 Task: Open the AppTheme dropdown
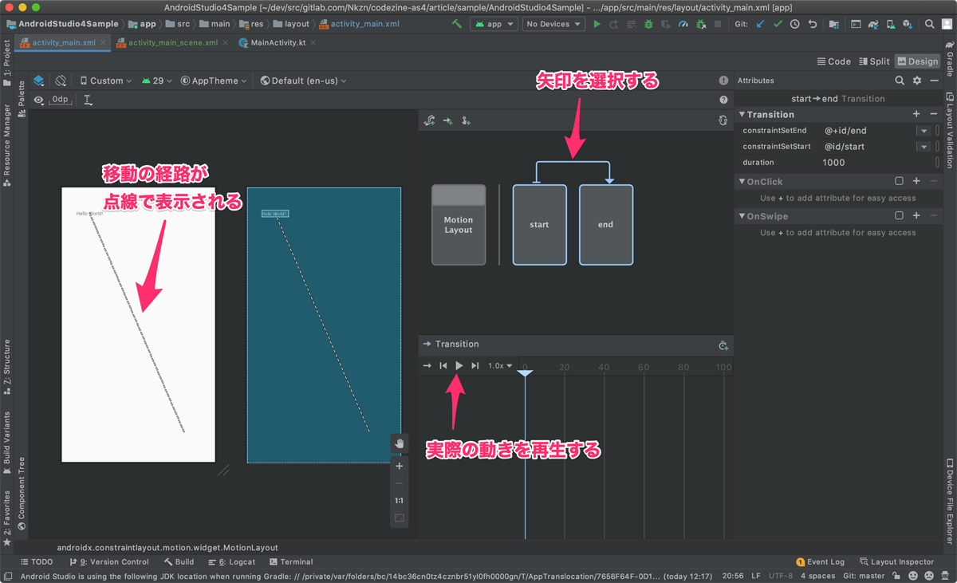click(214, 81)
